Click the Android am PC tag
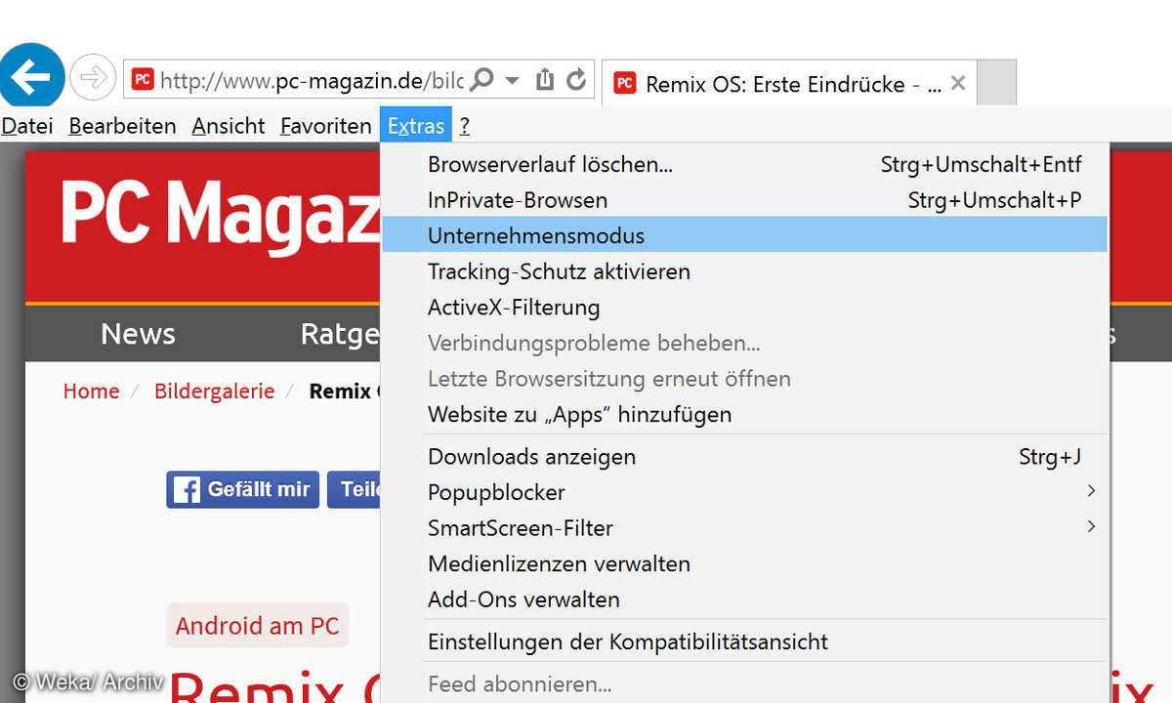The height and width of the screenshot is (703, 1172). click(257, 626)
